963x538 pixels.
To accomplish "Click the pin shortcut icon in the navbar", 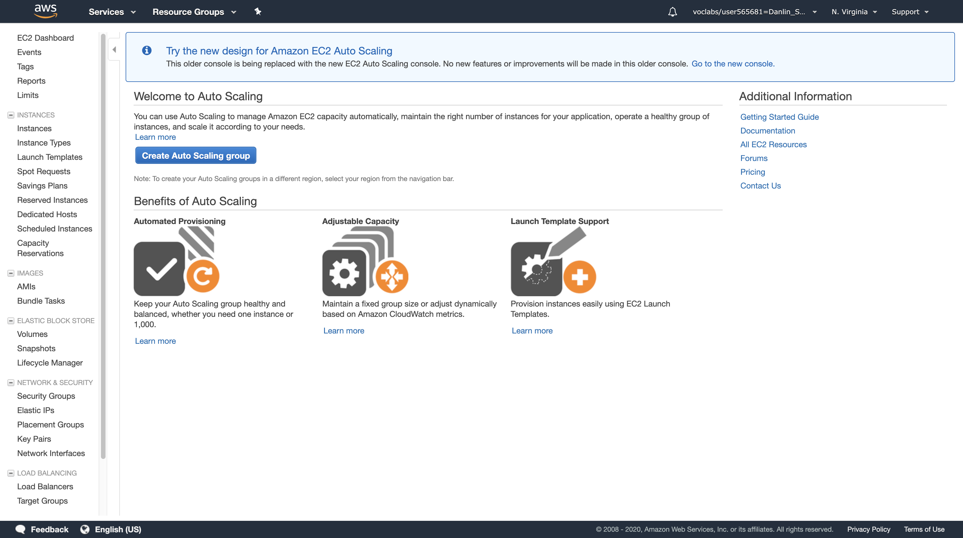I will click(x=258, y=11).
